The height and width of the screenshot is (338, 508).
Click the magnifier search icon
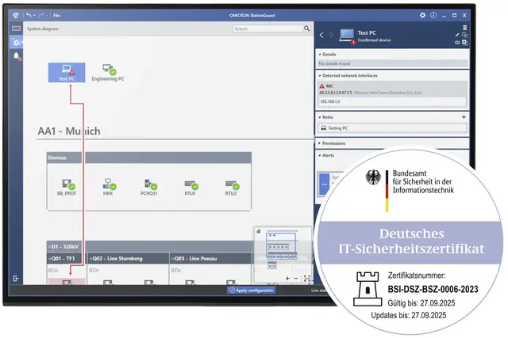[307, 28]
